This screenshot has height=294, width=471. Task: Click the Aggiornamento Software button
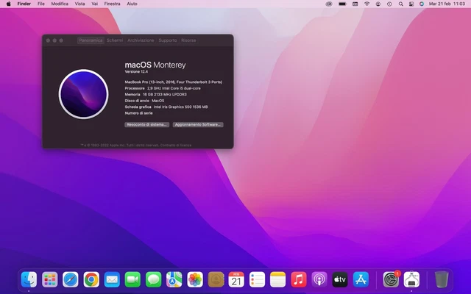[198, 124]
